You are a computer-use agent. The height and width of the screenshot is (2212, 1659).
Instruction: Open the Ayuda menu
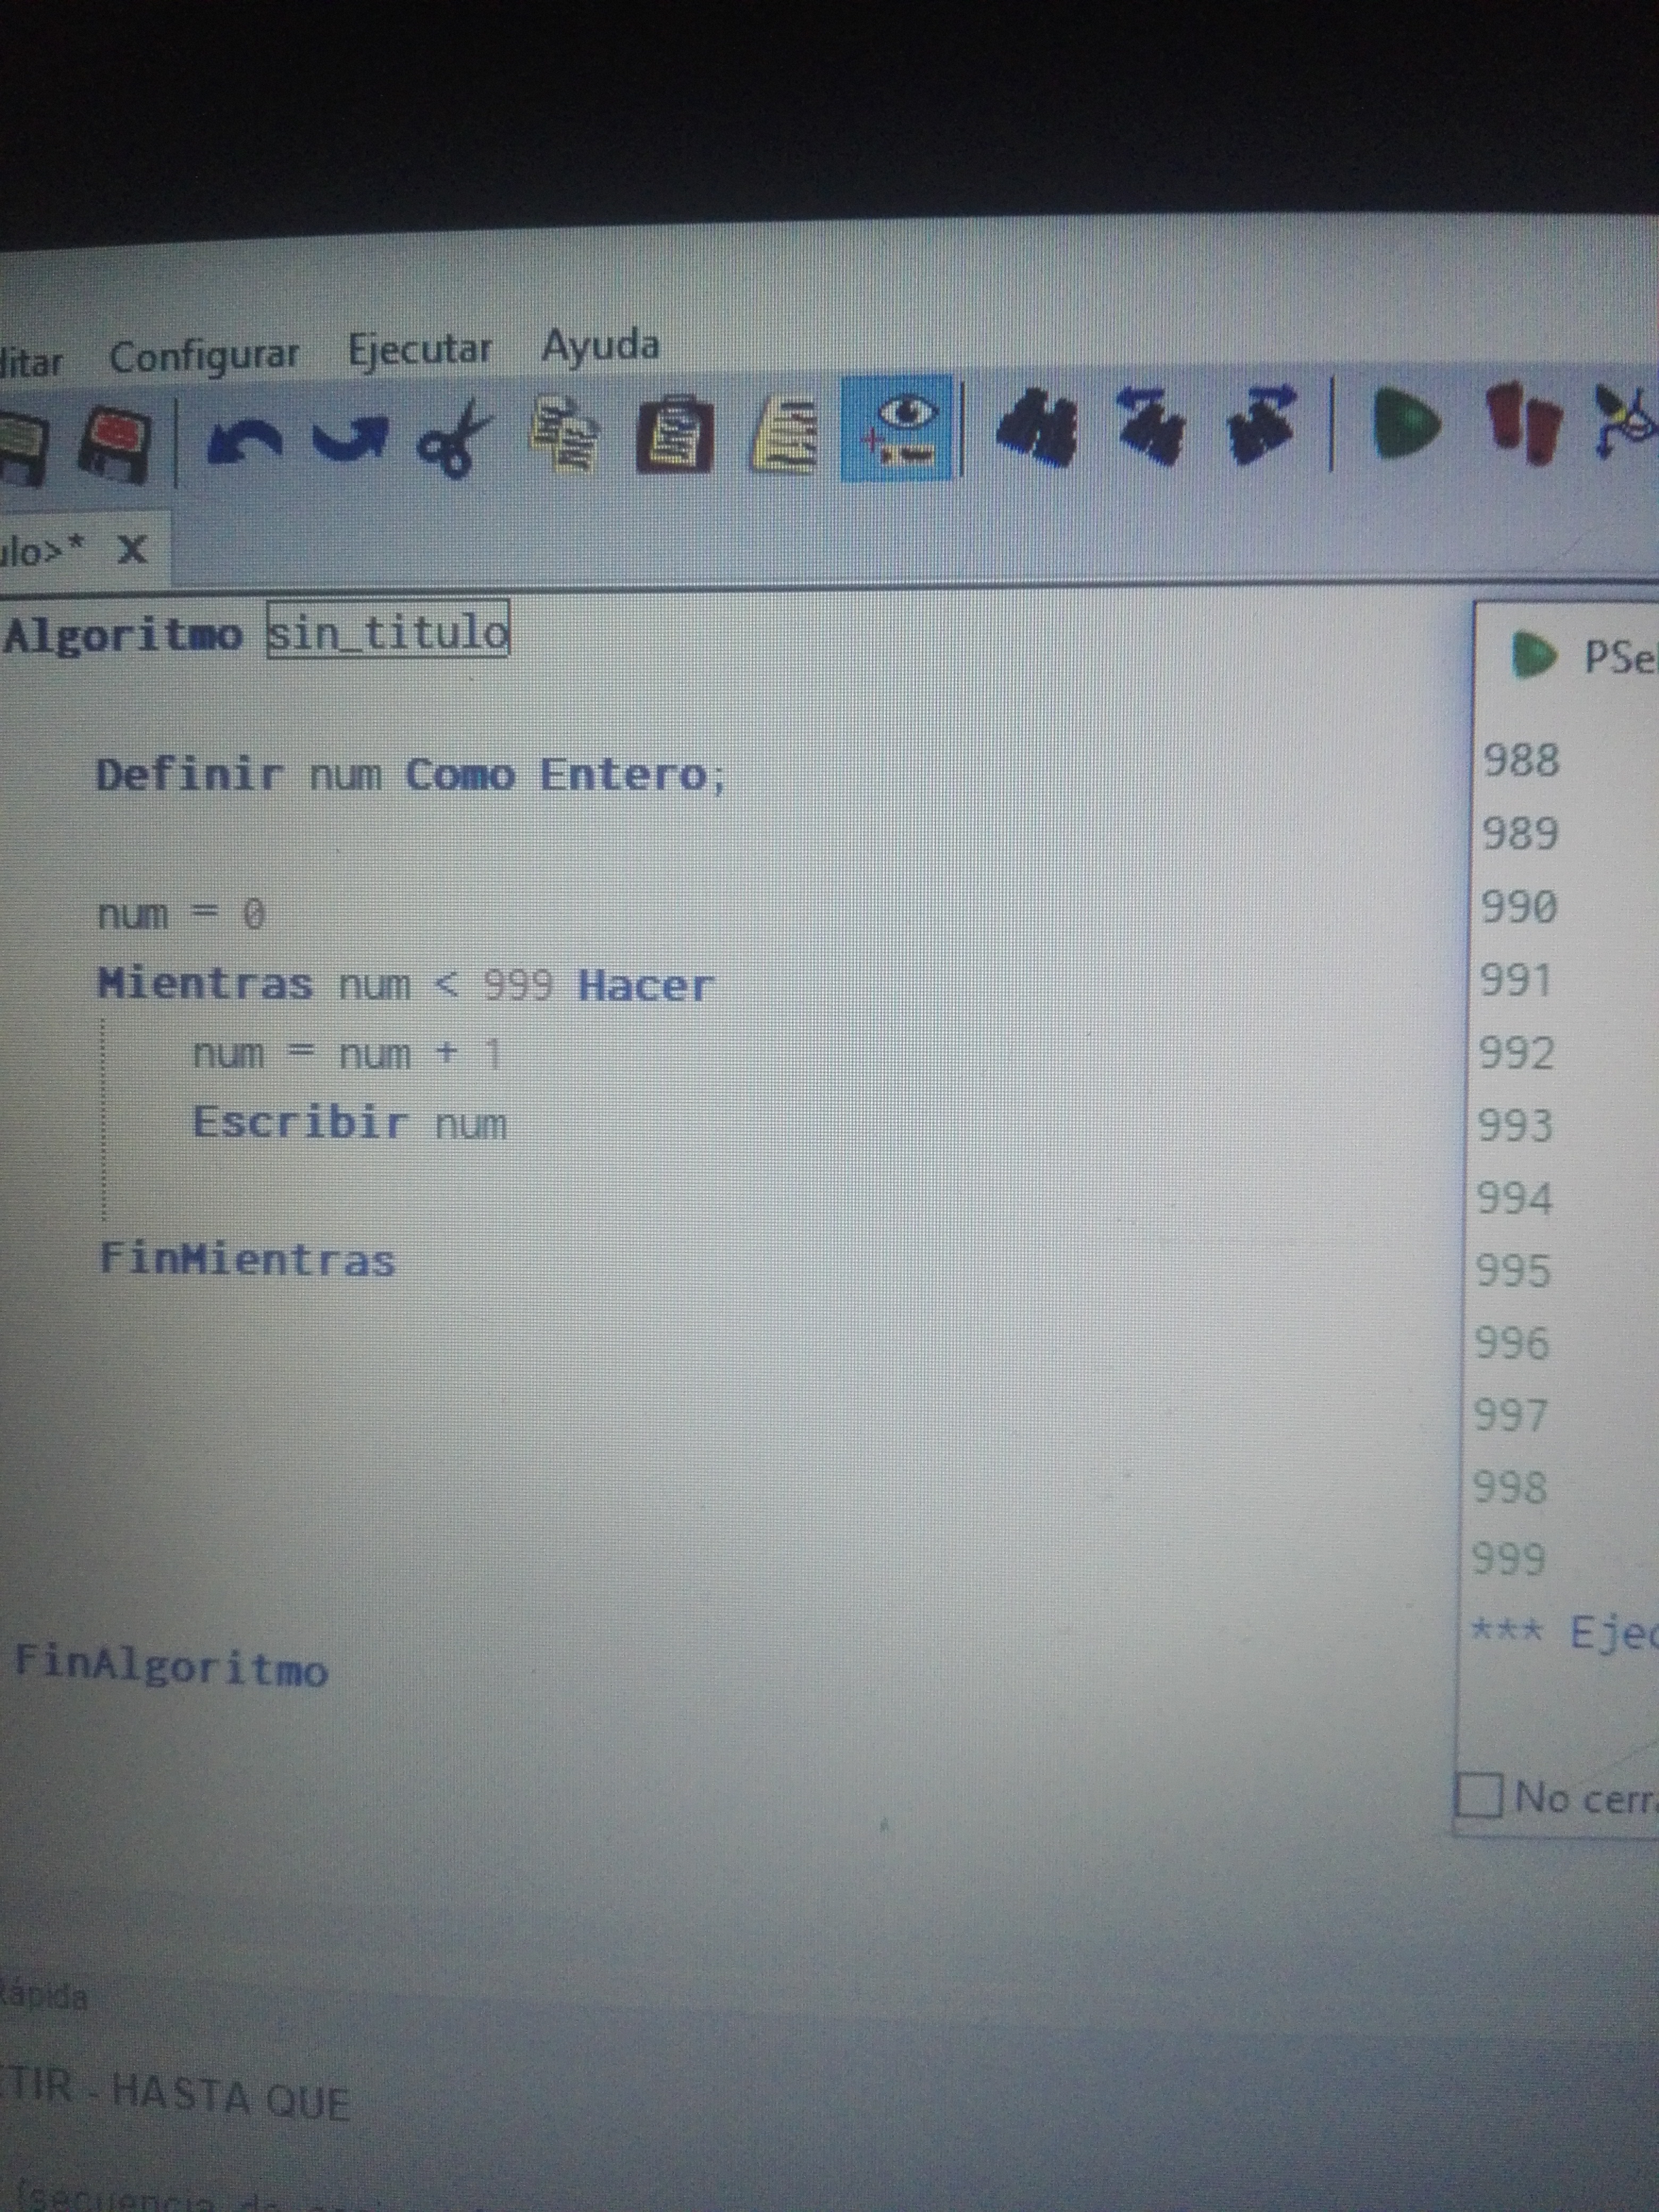click(x=600, y=346)
